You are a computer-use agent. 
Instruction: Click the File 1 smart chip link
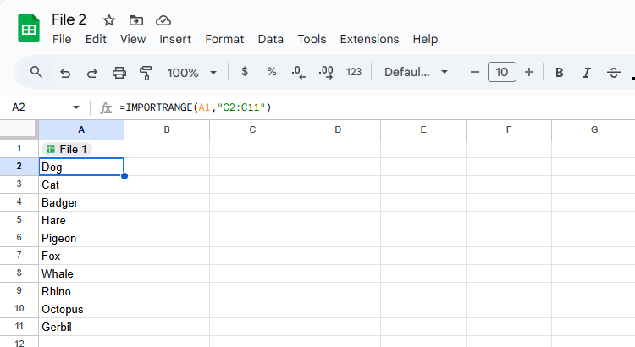tap(66, 149)
